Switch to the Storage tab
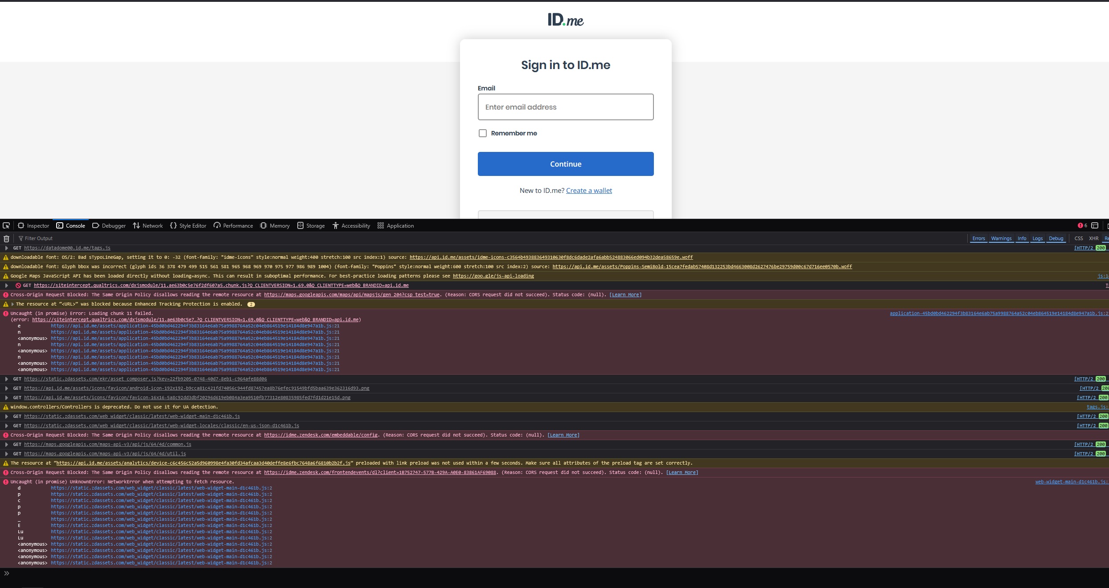 pyautogui.click(x=311, y=225)
